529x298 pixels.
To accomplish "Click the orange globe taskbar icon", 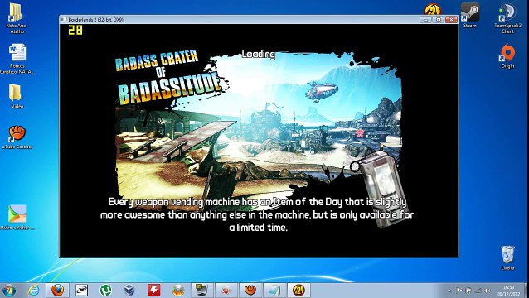I will coord(178,290).
